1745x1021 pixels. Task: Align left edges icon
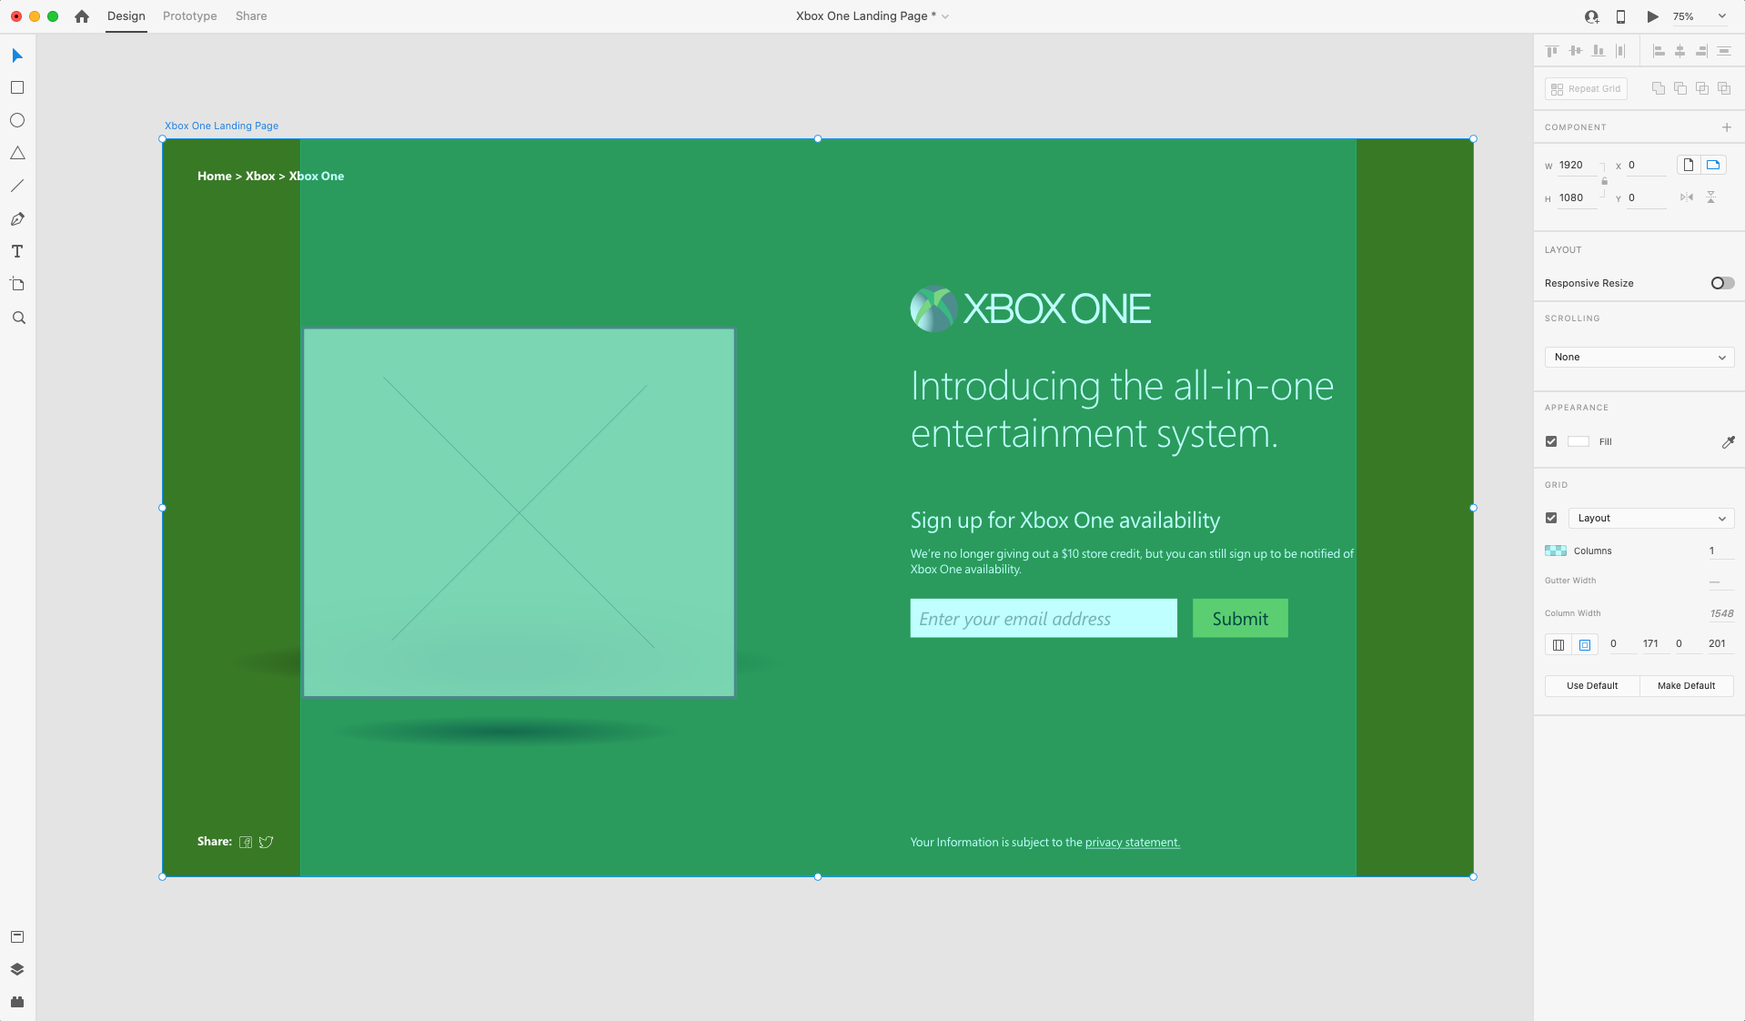pos(1659,51)
